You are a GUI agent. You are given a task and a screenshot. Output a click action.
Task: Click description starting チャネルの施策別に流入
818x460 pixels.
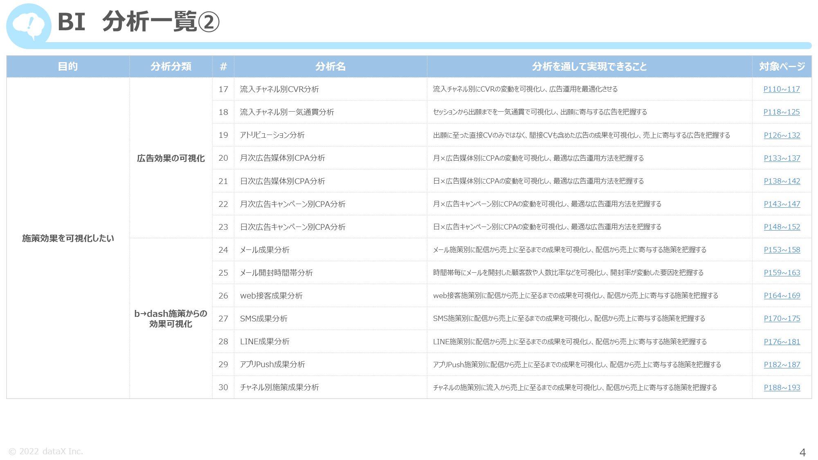click(x=575, y=388)
